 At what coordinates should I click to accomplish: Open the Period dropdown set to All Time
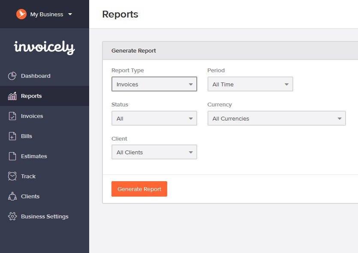pos(250,84)
